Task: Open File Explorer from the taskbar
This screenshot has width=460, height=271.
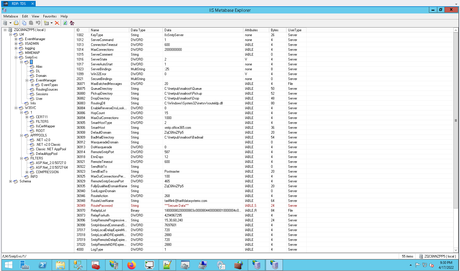Action: pos(60,265)
